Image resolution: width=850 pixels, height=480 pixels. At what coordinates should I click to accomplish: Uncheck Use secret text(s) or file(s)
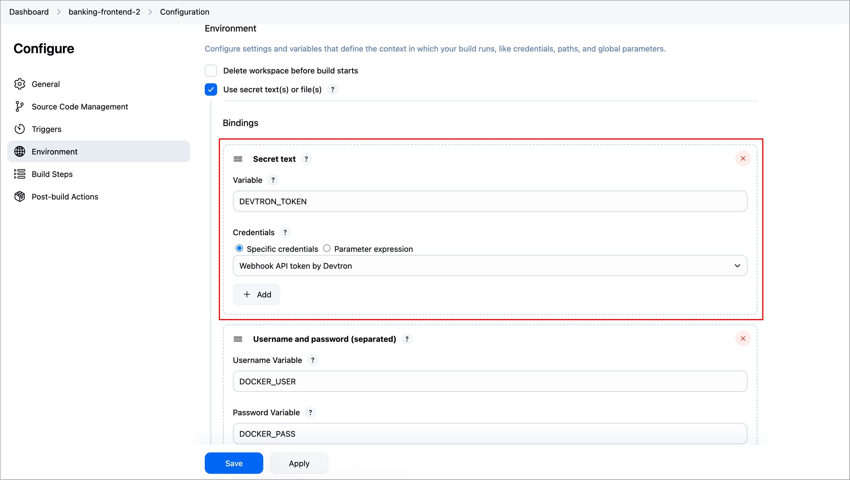pyautogui.click(x=211, y=89)
